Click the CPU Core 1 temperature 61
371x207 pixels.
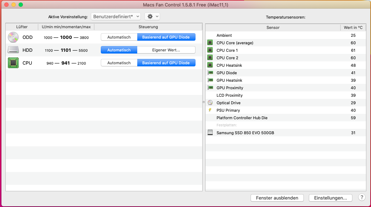(353, 50)
